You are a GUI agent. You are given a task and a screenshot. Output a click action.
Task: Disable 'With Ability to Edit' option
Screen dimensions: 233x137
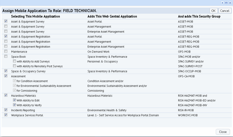14,100
